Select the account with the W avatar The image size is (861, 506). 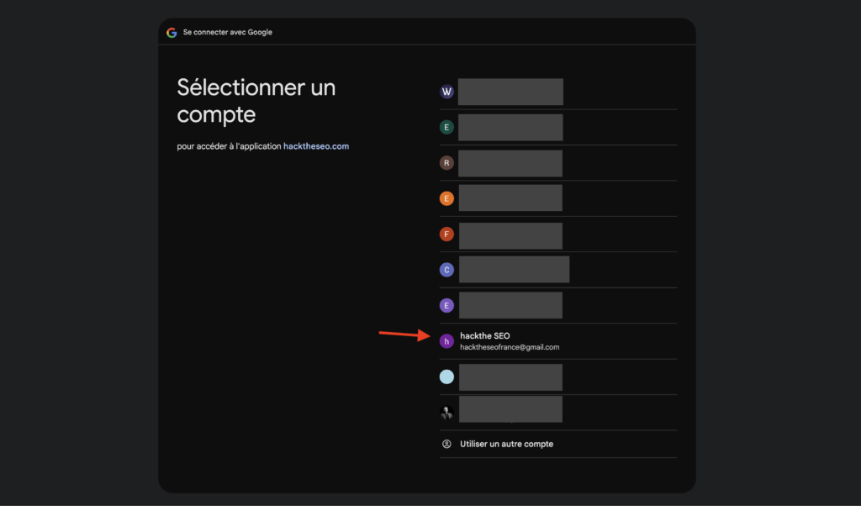coord(558,92)
